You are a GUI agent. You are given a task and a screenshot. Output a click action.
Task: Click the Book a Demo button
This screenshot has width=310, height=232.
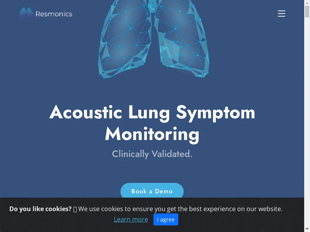coord(152,191)
